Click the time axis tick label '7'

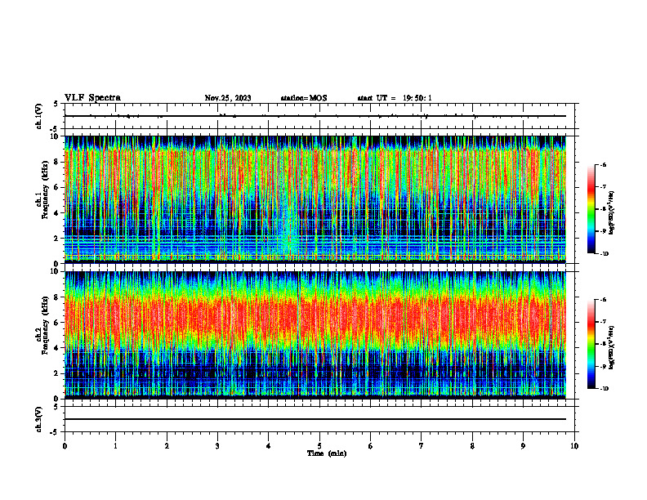point(422,446)
